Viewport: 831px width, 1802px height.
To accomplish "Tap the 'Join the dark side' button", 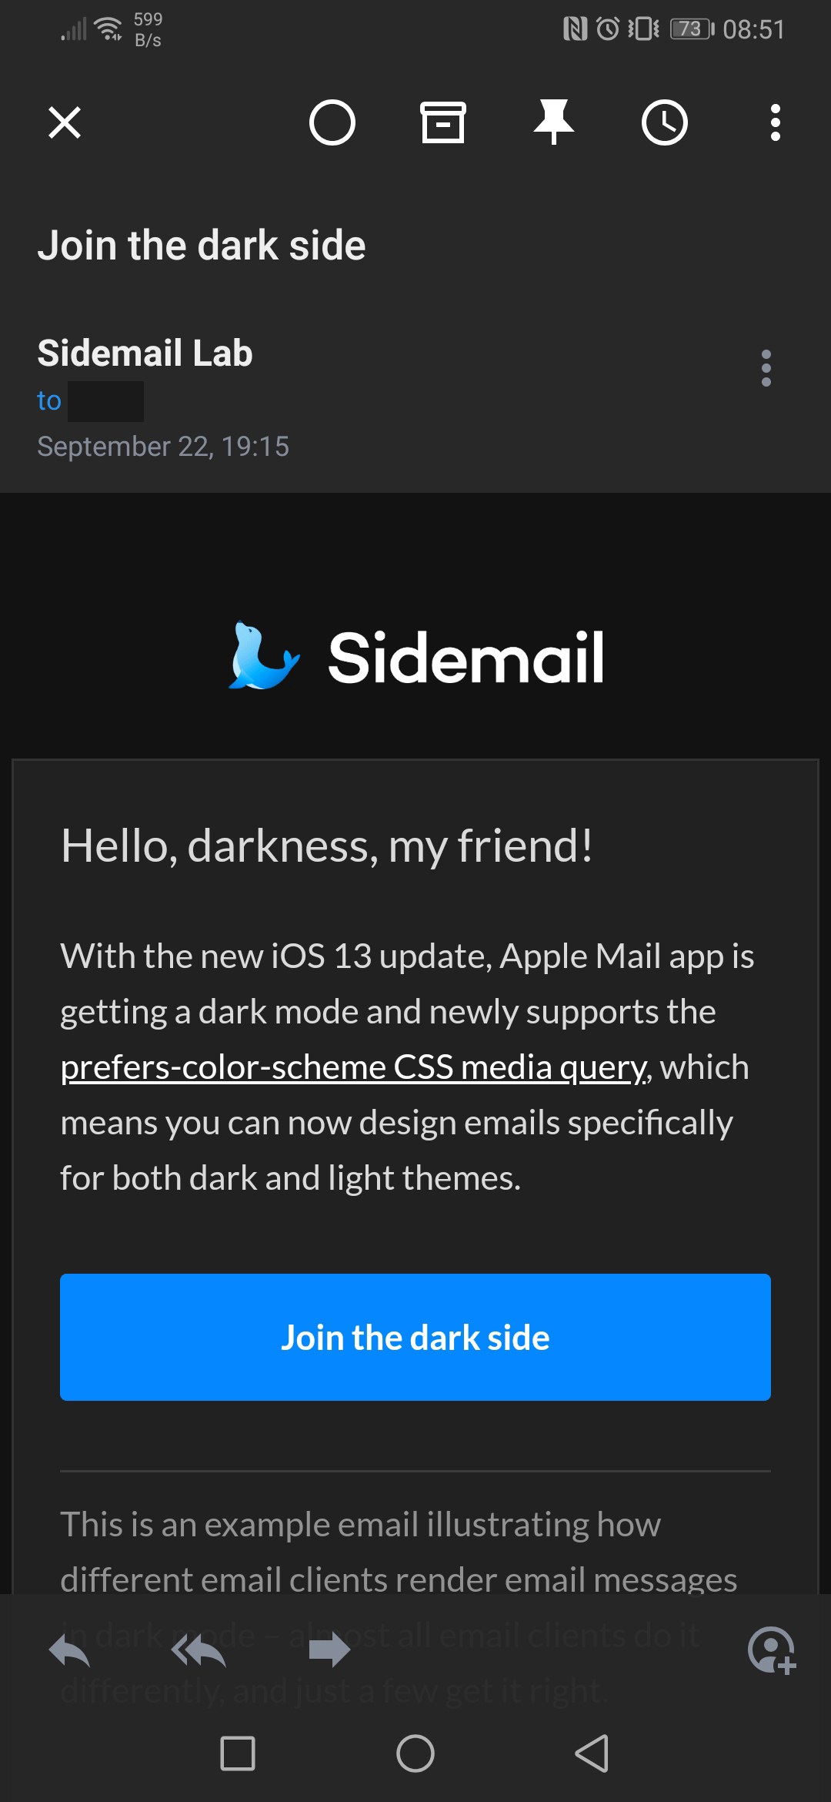I will [415, 1337].
